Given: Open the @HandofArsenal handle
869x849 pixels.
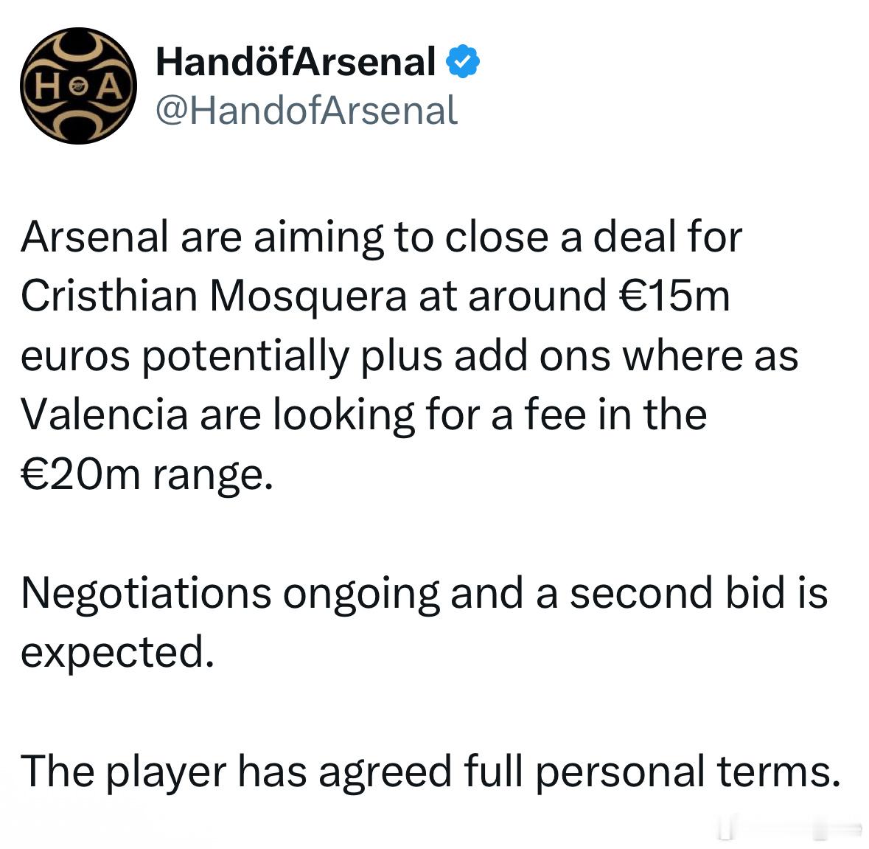Looking at the screenshot, I should (307, 111).
